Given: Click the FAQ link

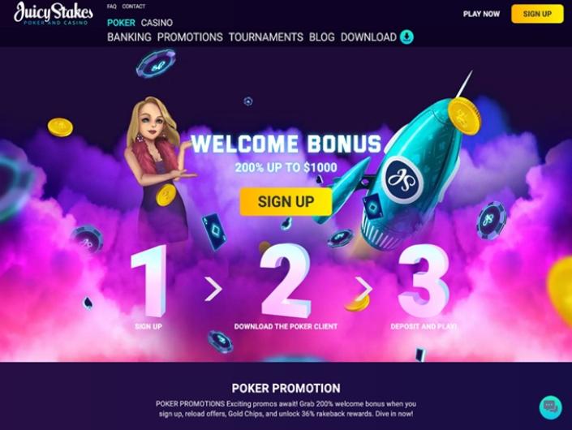Looking at the screenshot, I should (x=112, y=6).
